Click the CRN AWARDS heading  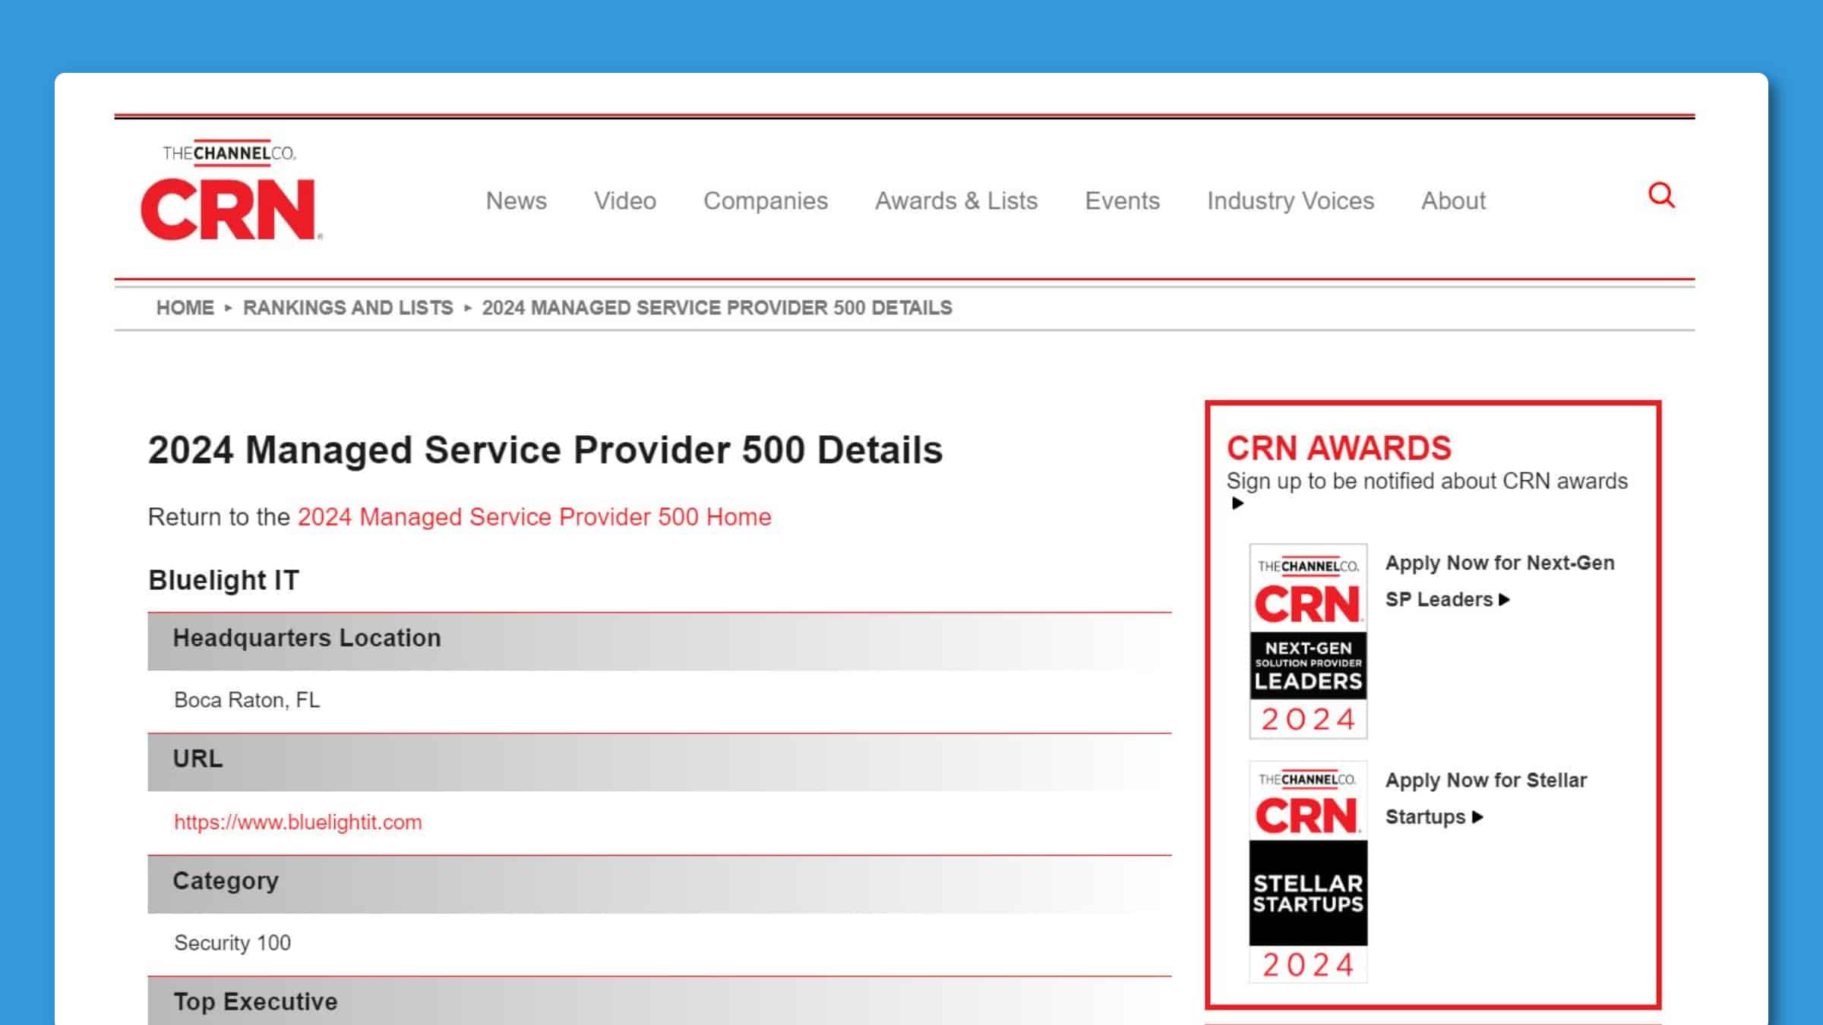pyautogui.click(x=1338, y=448)
